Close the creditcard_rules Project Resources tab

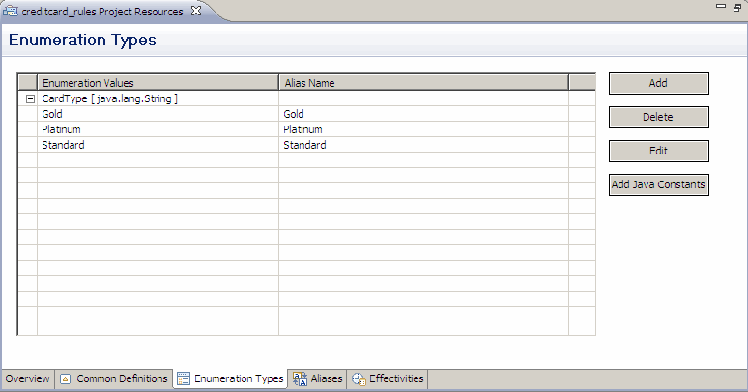[196, 11]
